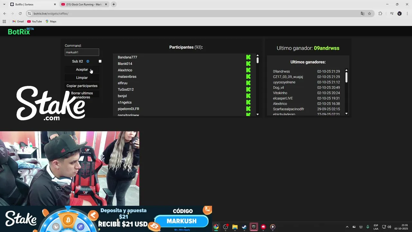Toggle the Sub X2 checkbox
This screenshot has height=232, width=412.
pos(100,61)
